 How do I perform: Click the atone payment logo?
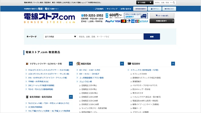pyautogui.click(x=144, y=21)
